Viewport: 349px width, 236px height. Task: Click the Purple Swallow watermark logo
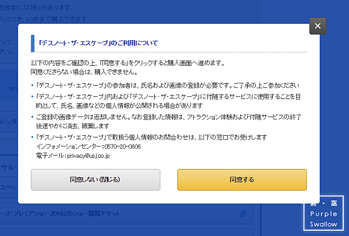(323, 213)
